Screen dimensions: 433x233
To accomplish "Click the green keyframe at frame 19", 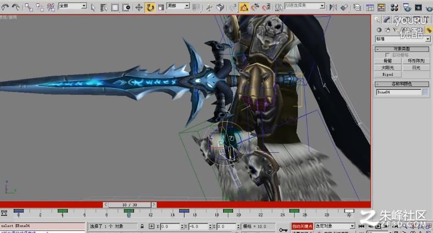I will 228,211.
